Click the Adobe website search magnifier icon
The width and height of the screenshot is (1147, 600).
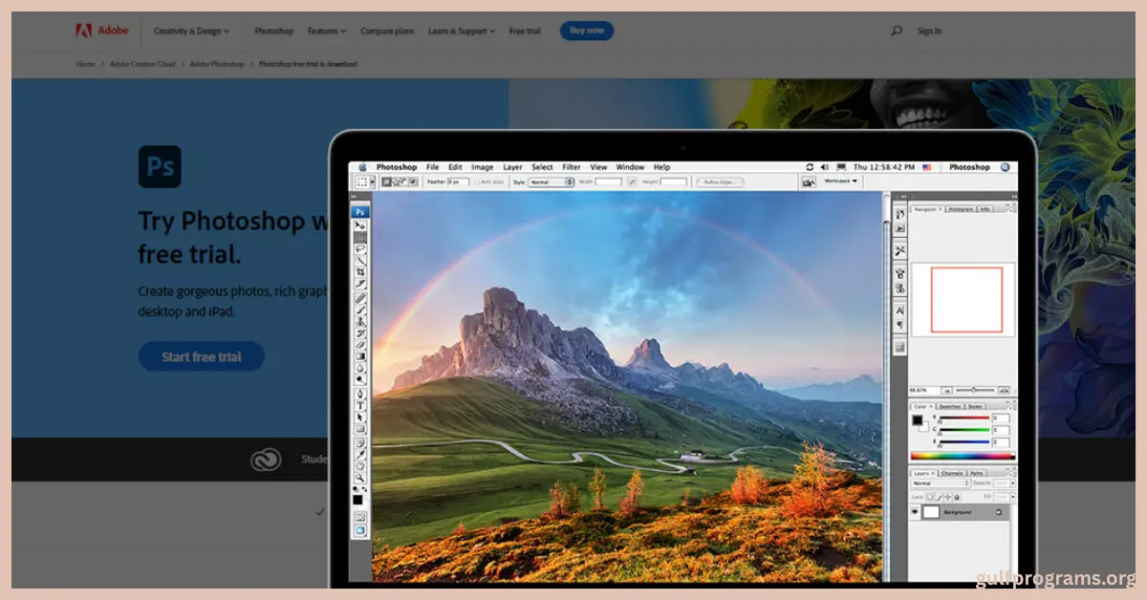[896, 31]
